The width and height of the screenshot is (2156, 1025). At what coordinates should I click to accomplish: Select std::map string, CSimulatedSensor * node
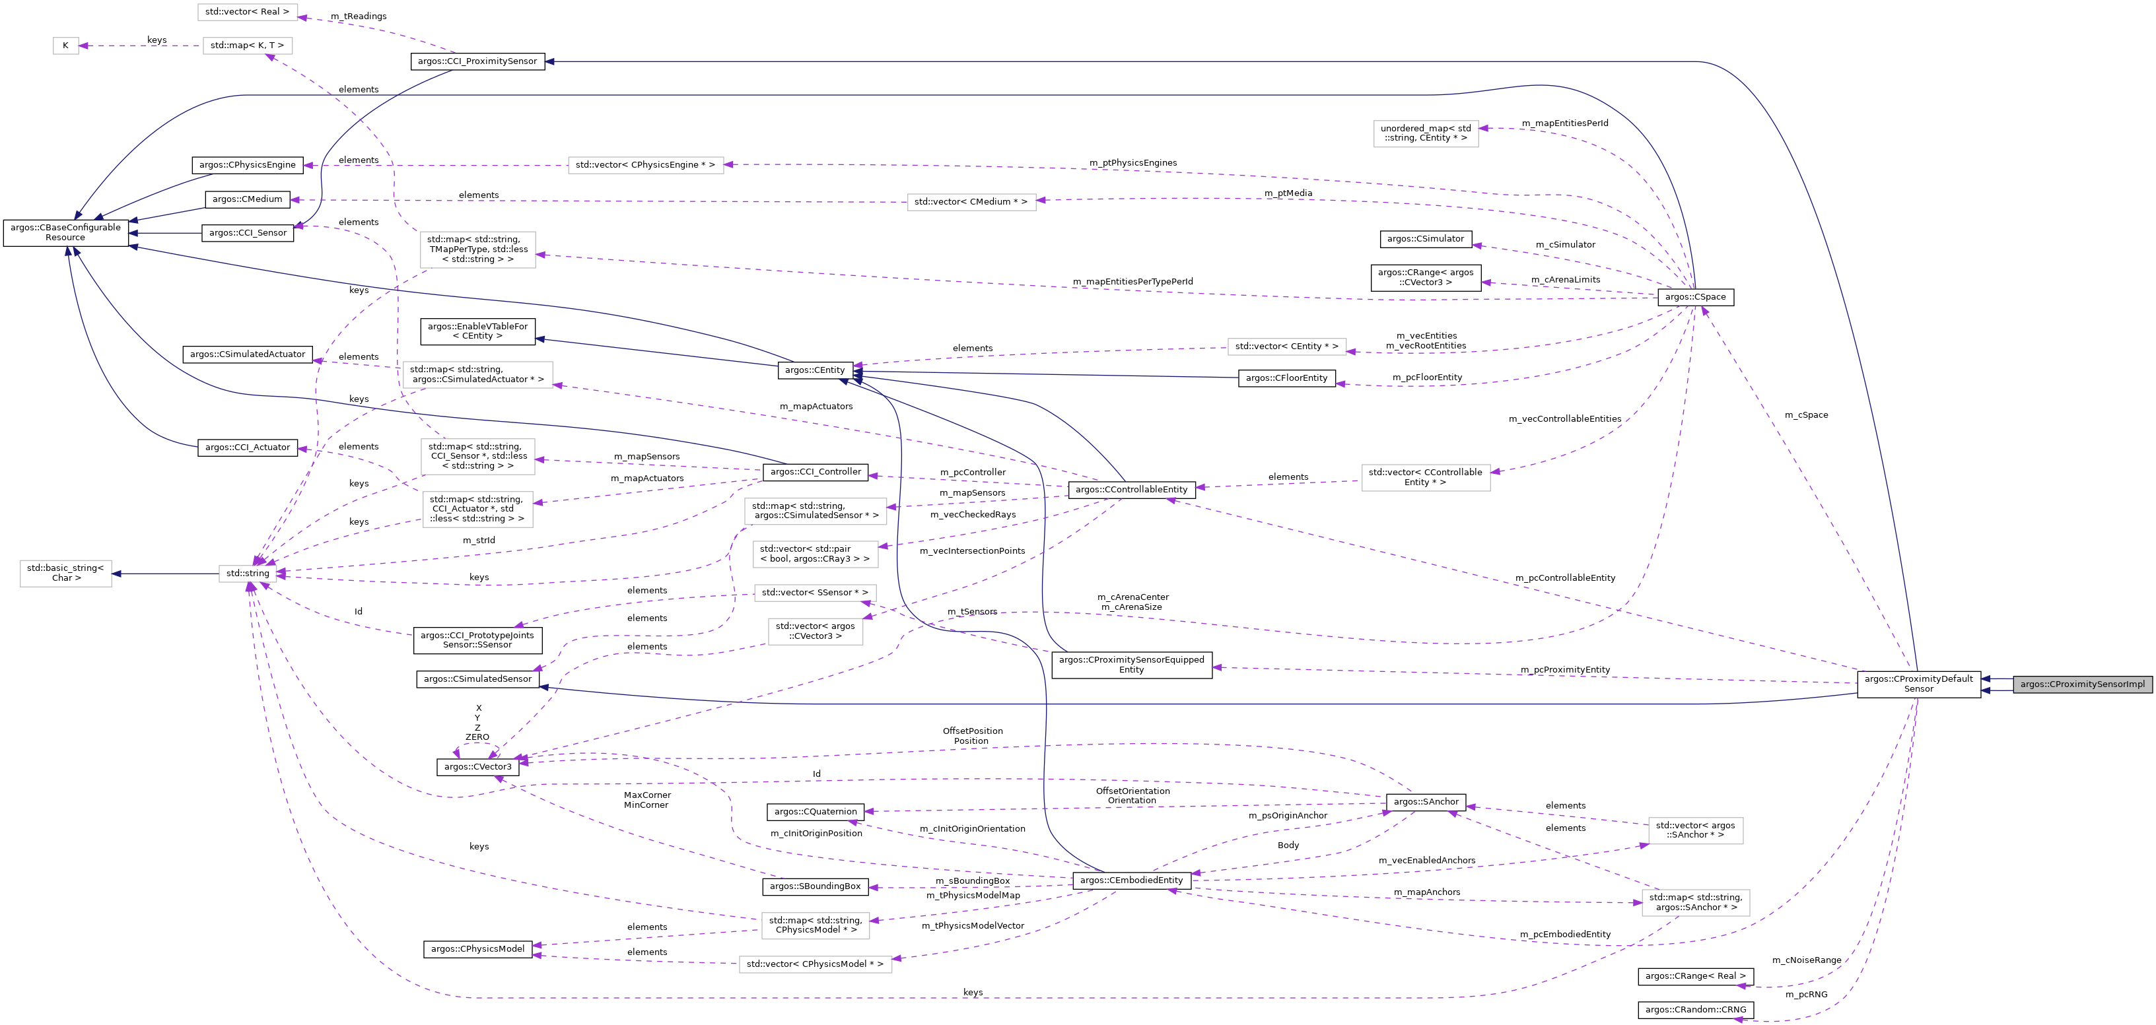pyautogui.click(x=816, y=512)
